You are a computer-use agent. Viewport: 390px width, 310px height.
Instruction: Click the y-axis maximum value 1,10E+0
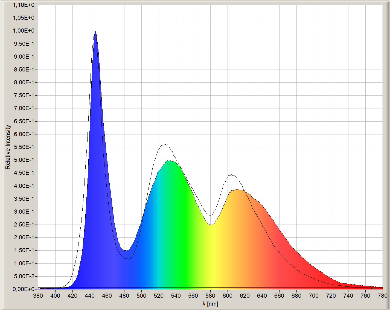[24, 5]
